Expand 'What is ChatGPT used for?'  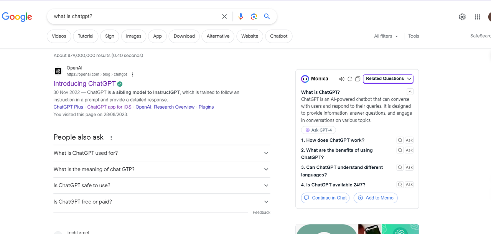click(161, 153)
